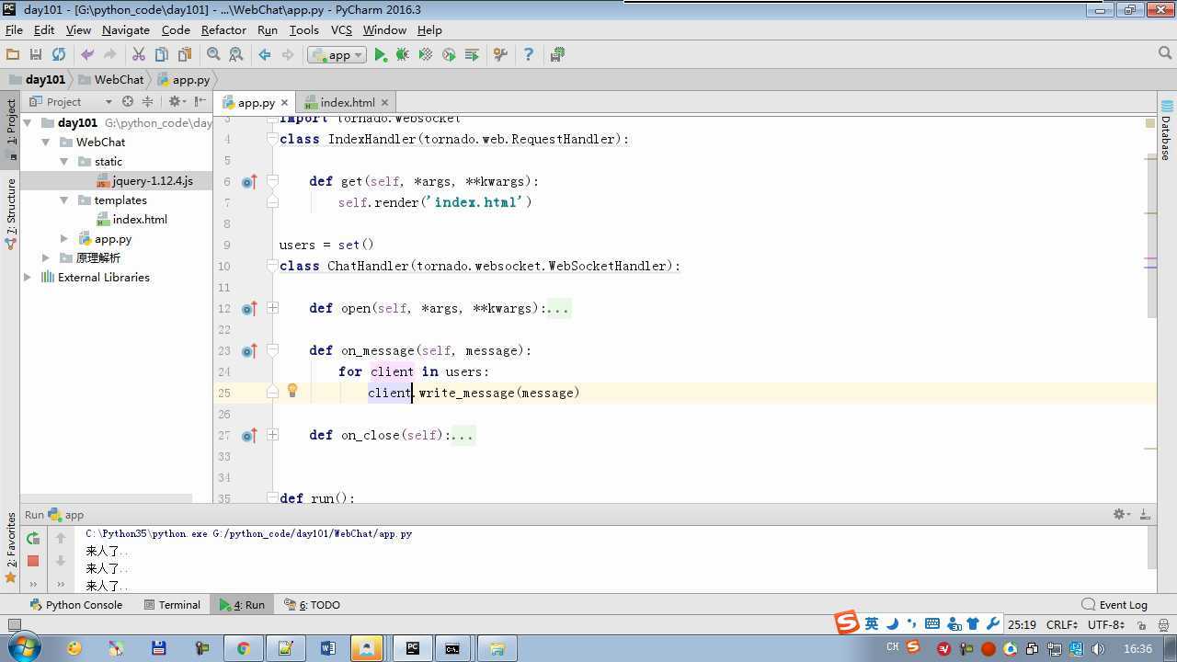1177x662 pixels.
Task: Click Collapse All icon in Project panel
Action: pos(147,101)
